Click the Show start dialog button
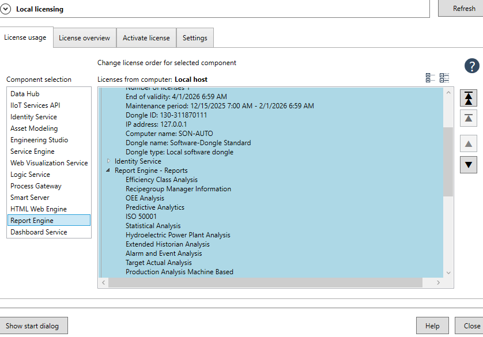The image size is (483, 337). click(x=33, y=326)
